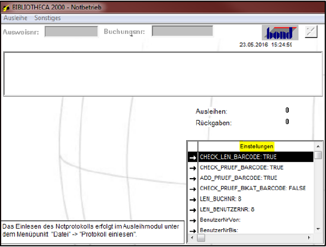Open the Ausleihe menu
326x247 pixels.
tap(15, 18)
